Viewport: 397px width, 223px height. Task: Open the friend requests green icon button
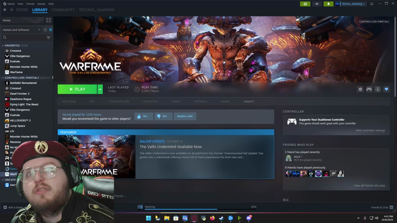click(x=305, y=4)
